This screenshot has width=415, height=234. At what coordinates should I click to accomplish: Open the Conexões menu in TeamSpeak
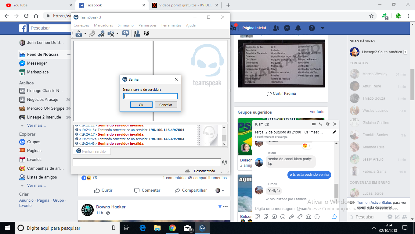pyautogui.click(x=81, y=25)
